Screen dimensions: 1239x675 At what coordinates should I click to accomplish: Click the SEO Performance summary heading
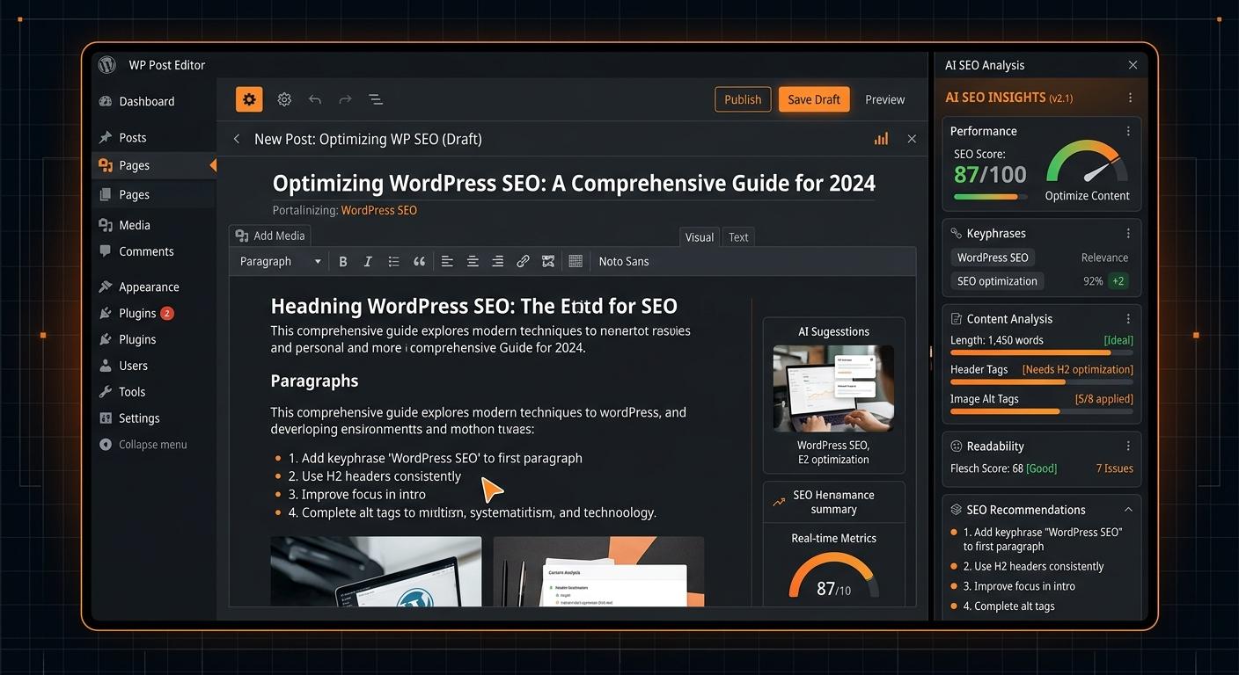[833, 502]
